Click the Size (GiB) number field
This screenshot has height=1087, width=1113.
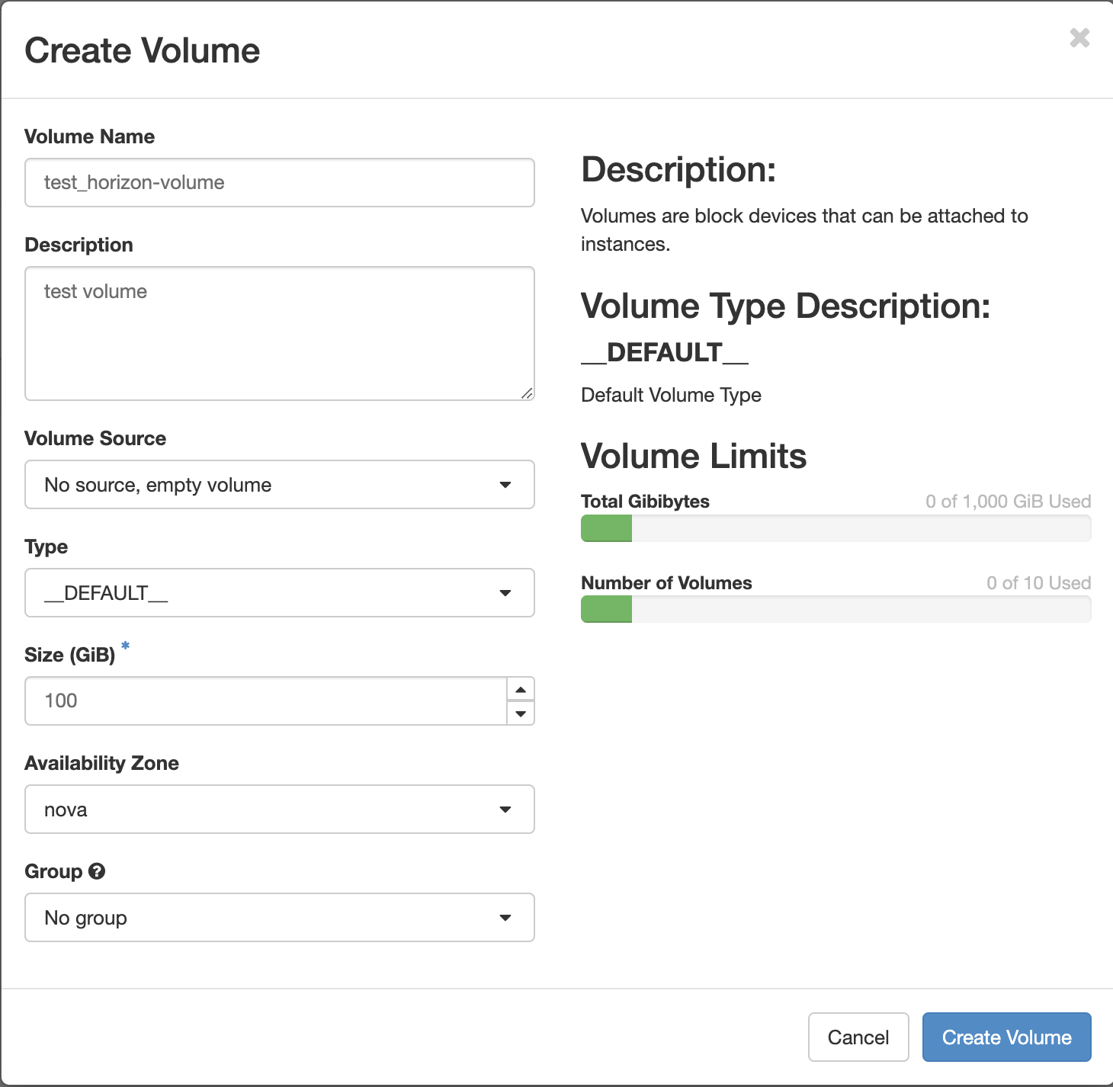coord(267,701)
